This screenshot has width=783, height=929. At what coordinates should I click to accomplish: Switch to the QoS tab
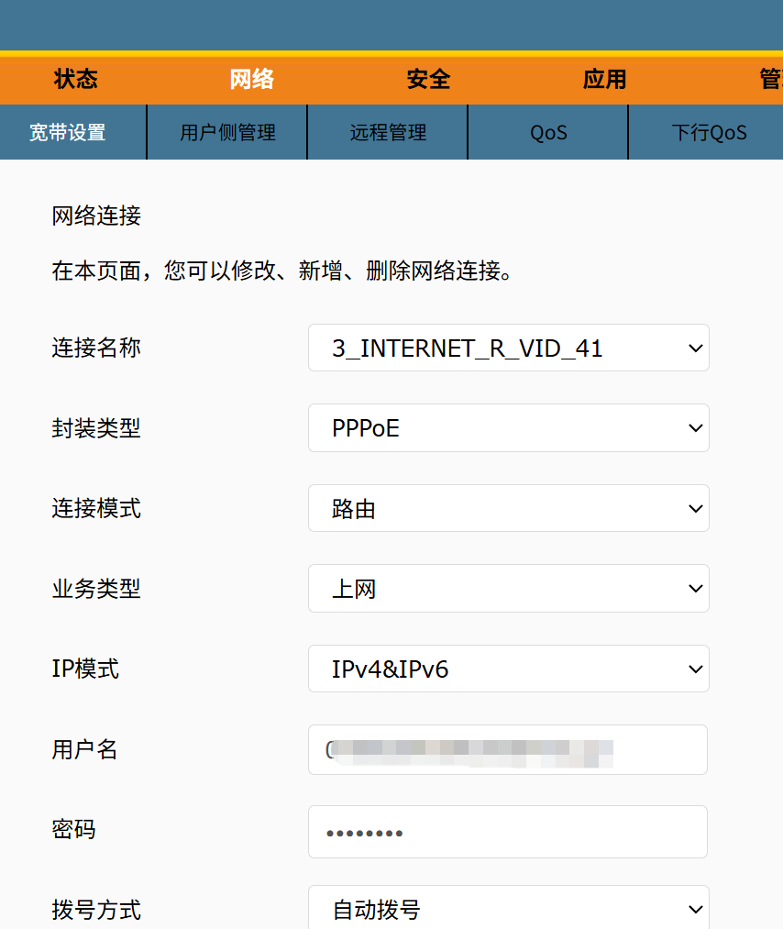pyautogui.click(x=548, y=132)
